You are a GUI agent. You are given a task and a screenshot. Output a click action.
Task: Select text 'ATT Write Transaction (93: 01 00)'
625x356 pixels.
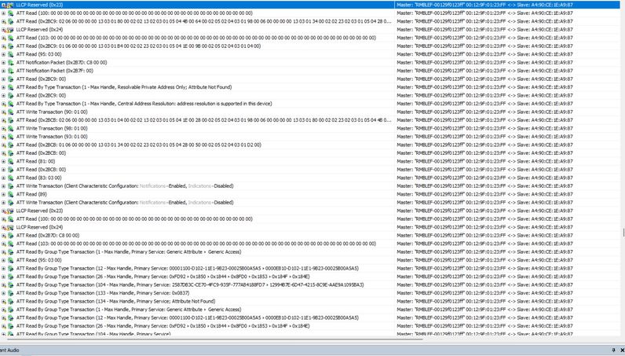tap(52, 137)
